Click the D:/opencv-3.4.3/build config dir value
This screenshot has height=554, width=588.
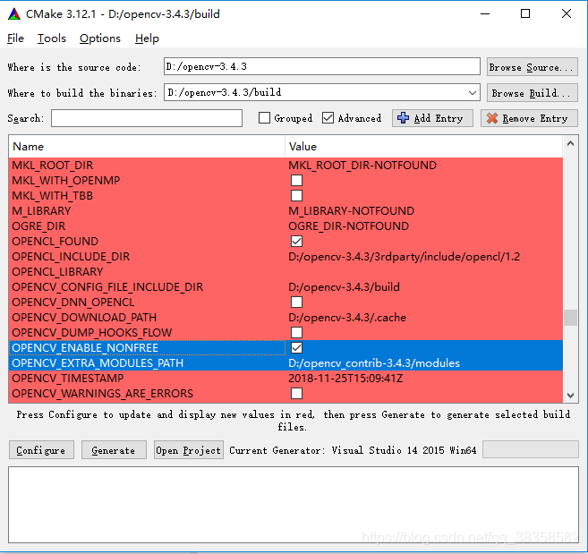(344, 287)
